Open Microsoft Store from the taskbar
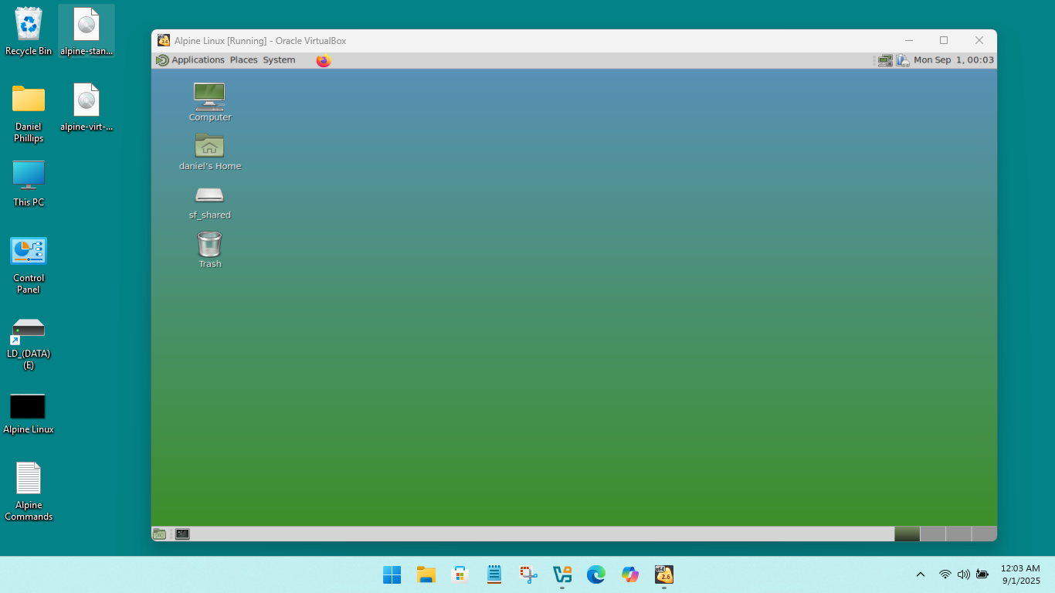The height and width of the screenshot is (593, 1055). [460, 574]
